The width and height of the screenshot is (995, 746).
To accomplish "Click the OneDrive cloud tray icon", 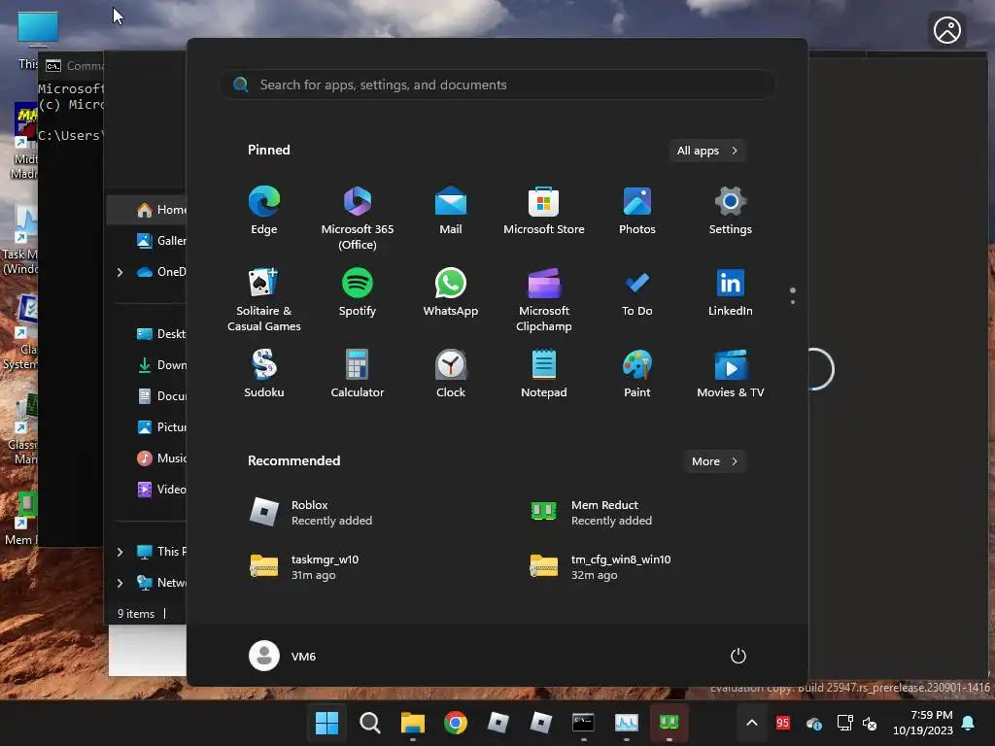I will tap(813, 723).
